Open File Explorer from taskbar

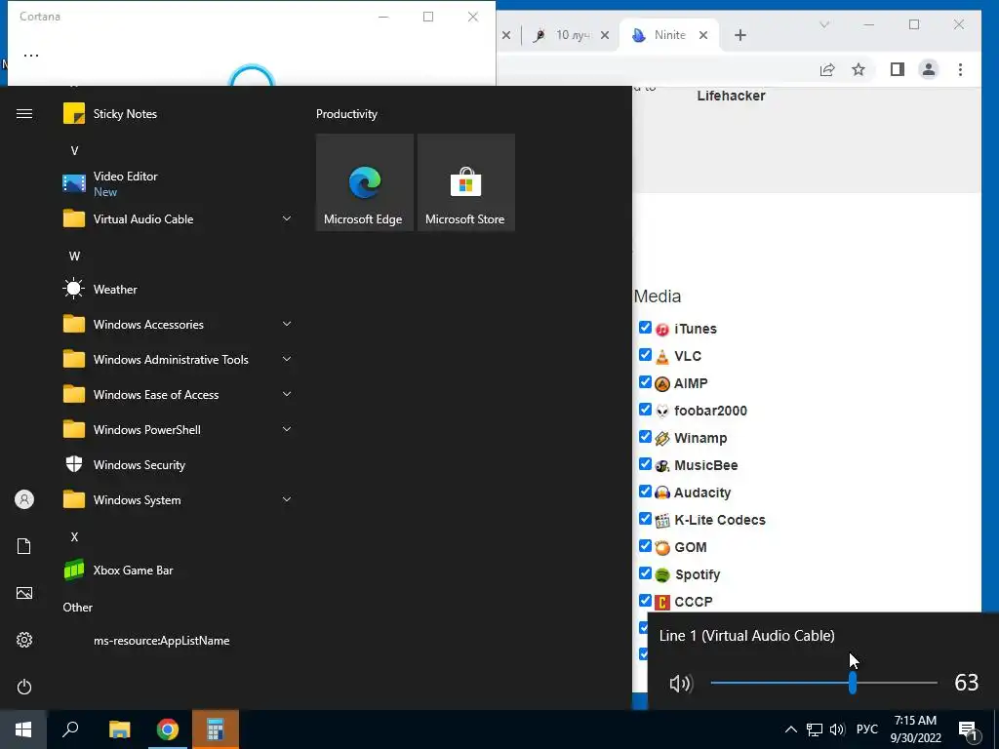119,729
